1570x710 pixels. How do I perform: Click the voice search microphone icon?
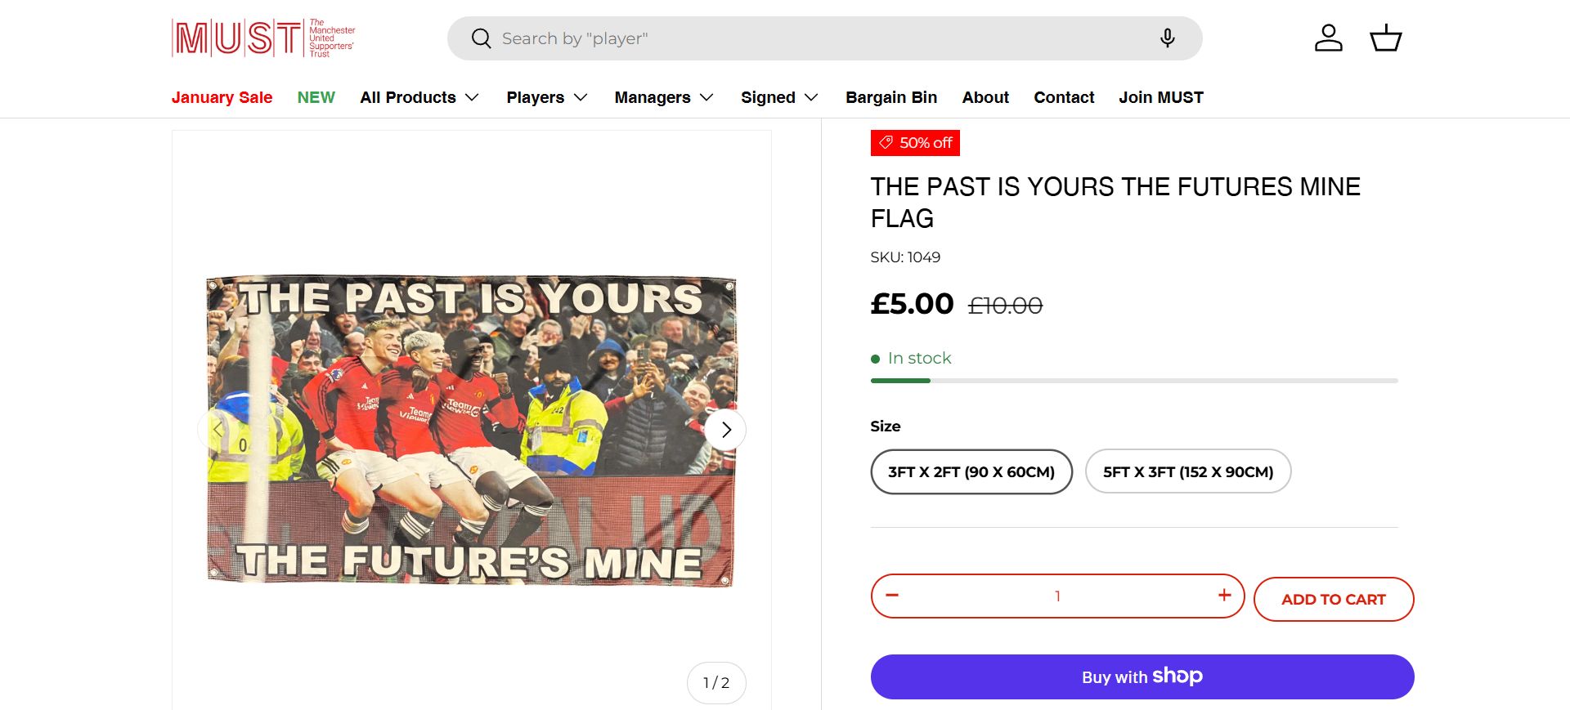1168,38
